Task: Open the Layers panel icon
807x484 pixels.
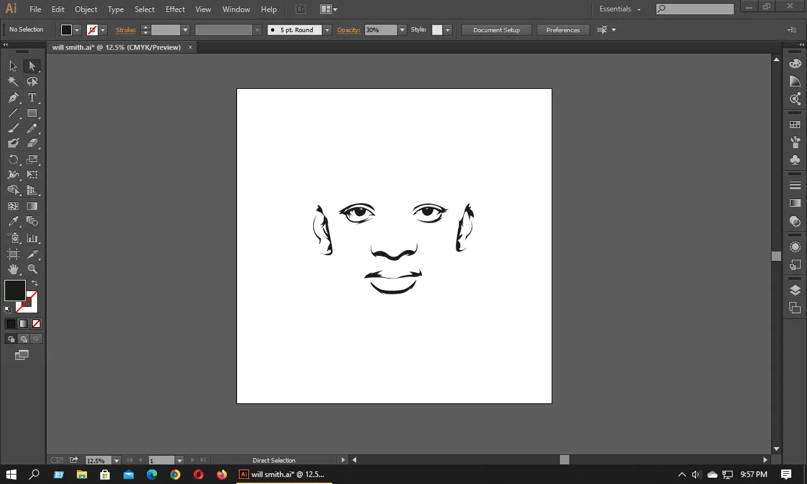Action: [795, 291]
